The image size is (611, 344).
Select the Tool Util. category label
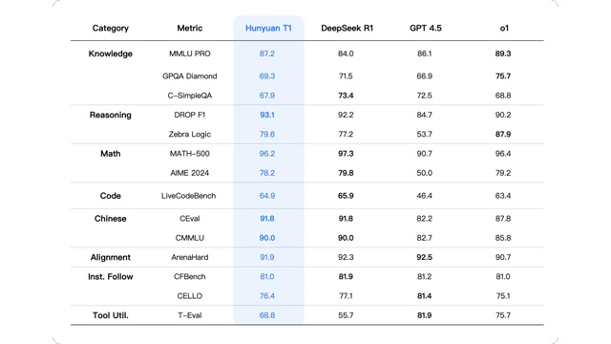tap(111, 315)
